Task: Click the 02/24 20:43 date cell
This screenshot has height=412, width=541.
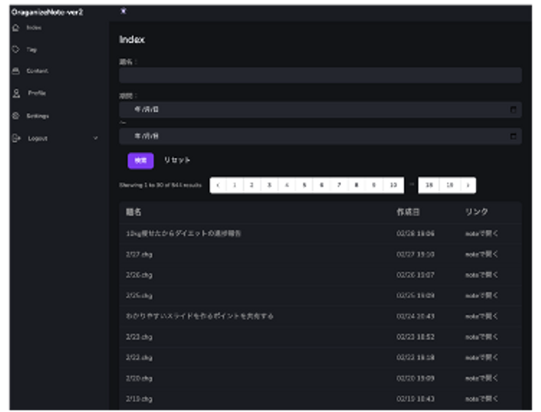Action: click(x=416, y=317)
